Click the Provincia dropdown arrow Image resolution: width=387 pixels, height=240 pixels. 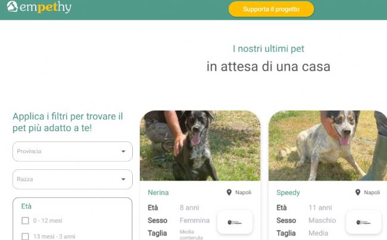pos(123,151)
